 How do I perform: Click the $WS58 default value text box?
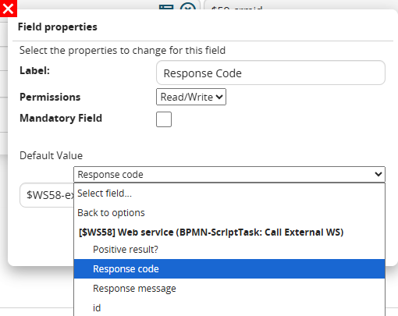(47, 195)
